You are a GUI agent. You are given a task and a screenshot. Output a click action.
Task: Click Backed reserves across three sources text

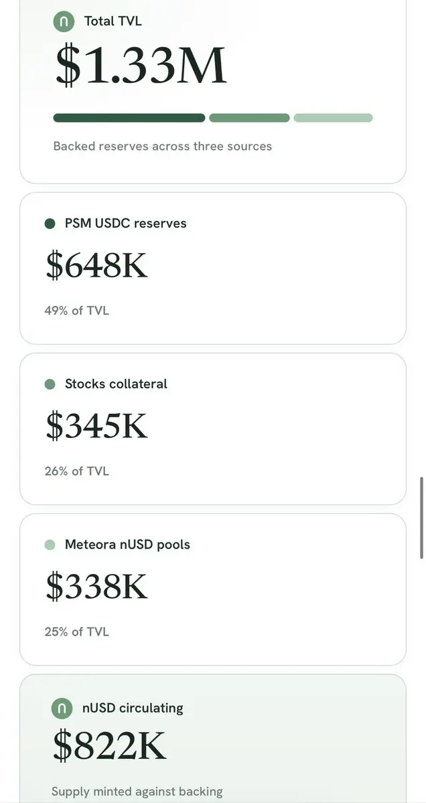[x=162, y=147]
